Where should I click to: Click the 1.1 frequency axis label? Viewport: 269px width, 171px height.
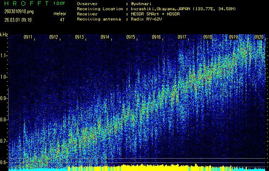point(4,56)
